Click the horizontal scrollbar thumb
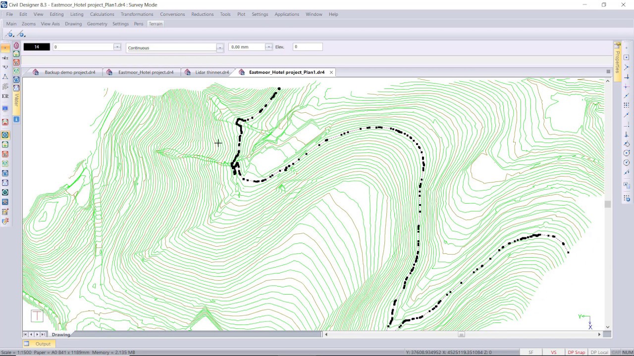The image size is (634, 356). pos(461,335)
